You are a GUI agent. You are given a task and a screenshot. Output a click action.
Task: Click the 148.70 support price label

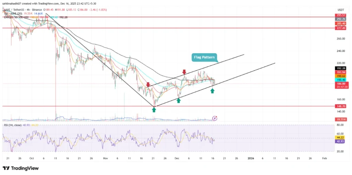click(340, 106)
